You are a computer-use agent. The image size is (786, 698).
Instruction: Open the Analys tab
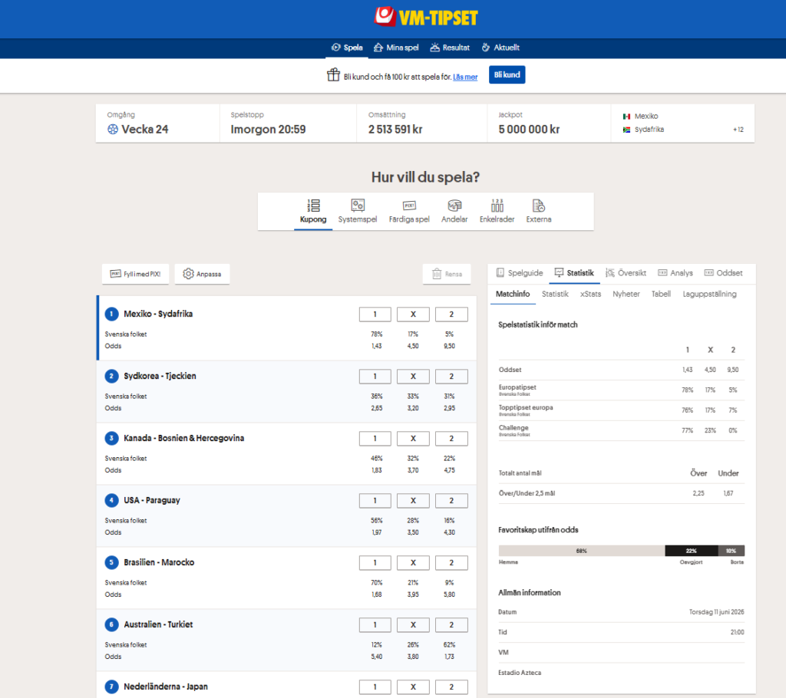point(675,273)
